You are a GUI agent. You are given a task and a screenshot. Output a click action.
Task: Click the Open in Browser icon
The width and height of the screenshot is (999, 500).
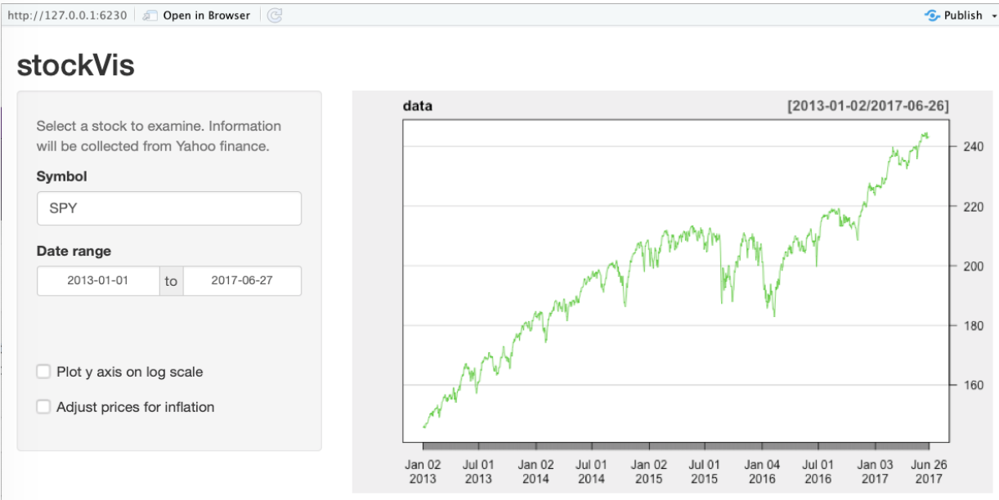pos(150,16)
